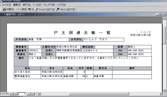Open the 編集(E) menu
Image resolution: width=167 pixels, height=97 pixels.
coord(17,5)
